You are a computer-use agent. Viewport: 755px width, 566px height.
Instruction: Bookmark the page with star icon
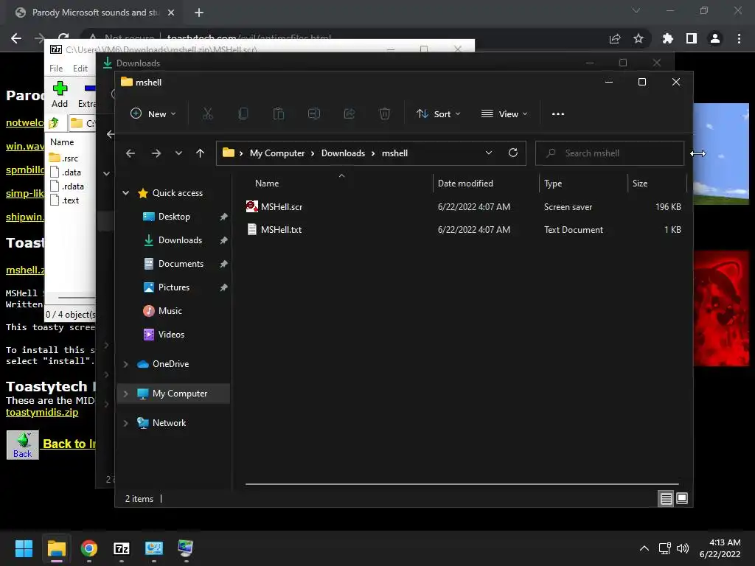639,38
